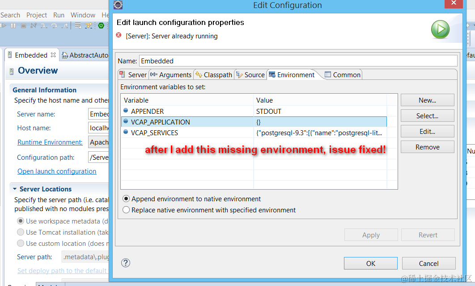
Task: Switch to the Classpath tab
Action: (x=214, y=75)
